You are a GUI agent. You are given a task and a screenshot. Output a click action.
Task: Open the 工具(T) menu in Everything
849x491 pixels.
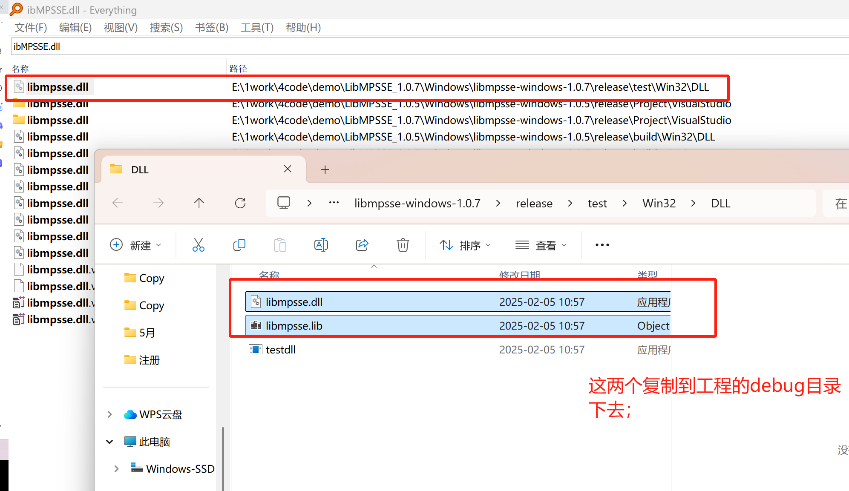tap(257, 28)
